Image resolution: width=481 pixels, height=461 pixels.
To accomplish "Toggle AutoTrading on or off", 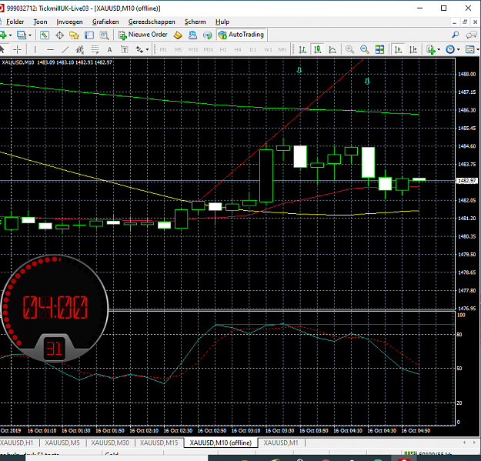I will point(242,35).
